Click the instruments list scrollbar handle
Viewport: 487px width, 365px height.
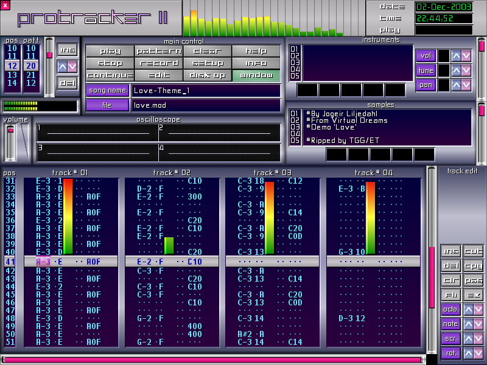[482, 46]
